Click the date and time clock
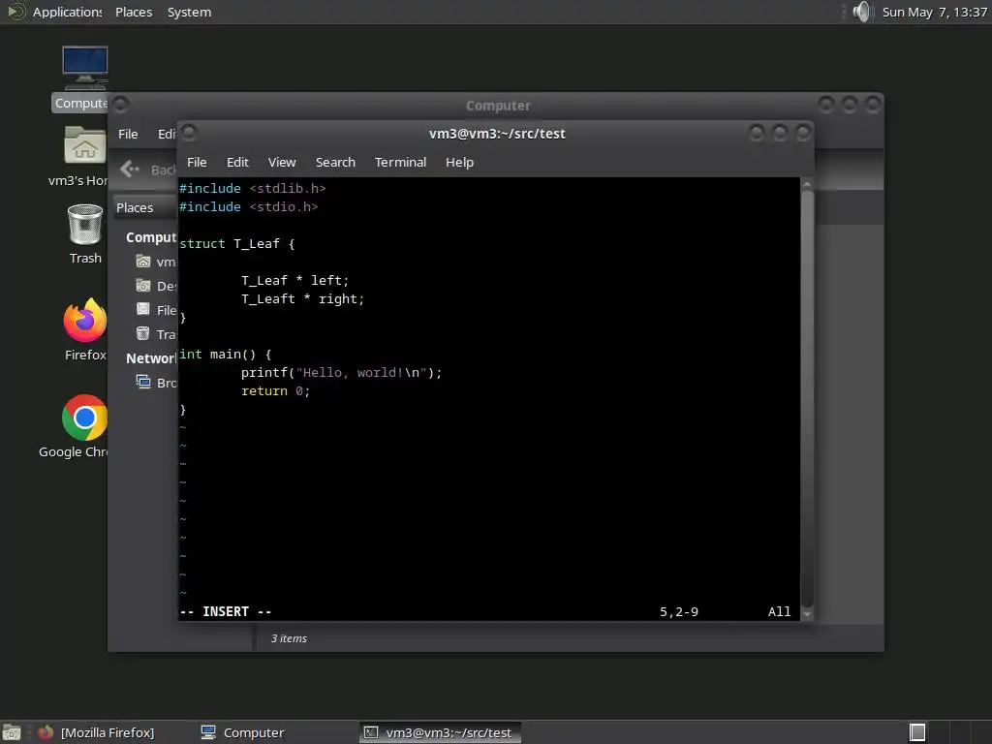 click(935, 12)
